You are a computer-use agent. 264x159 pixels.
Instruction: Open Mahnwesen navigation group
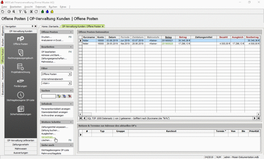click(21, 149)
